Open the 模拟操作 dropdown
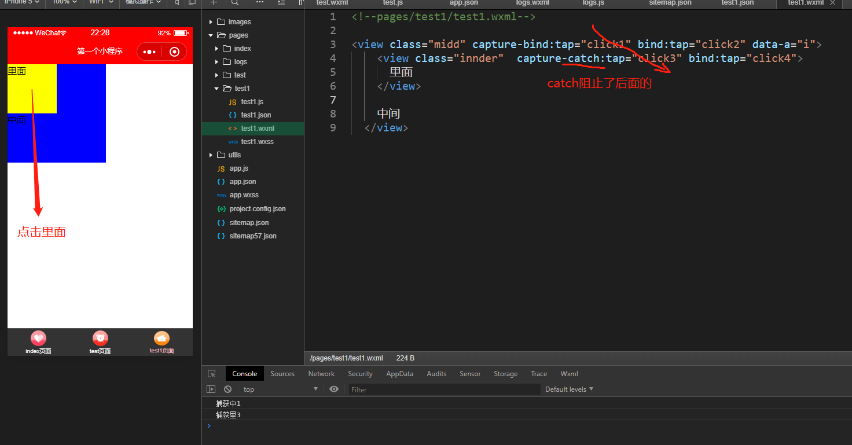The image size is (852, 445). point(144,3)
